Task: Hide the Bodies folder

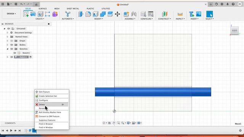Action: (x=12, y=45)
